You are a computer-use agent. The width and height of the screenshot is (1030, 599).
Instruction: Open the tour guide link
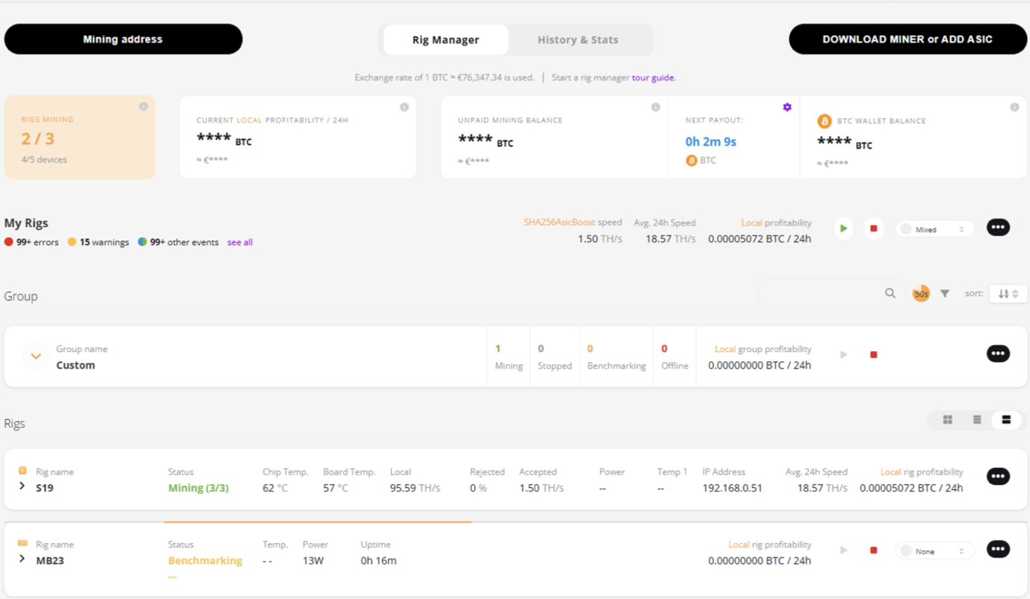654,77
